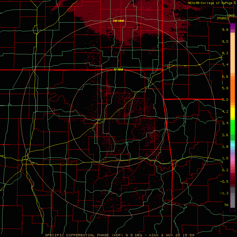Click the 8.2 value on the color scale
This screenshot has height=237, width=237.
click(x=225, y=53)
